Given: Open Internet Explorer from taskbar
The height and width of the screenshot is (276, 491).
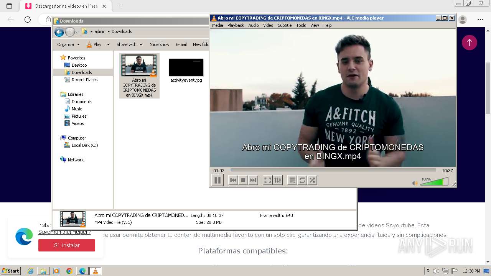Looking at the screenshot, I should click(x=30, y=271).
